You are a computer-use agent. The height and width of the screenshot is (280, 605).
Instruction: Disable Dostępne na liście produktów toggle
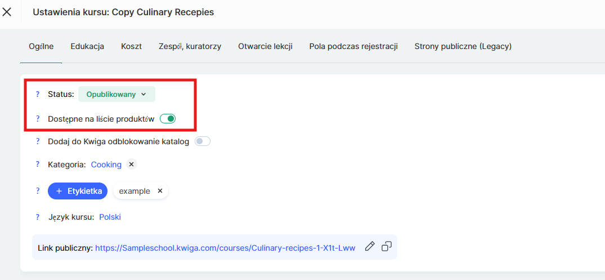point(168,119)
